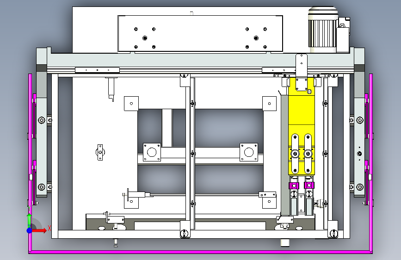Screen dimensions: 401x260
Task: Click the blue Z axis ball on triad
Action: click(29, 230)
